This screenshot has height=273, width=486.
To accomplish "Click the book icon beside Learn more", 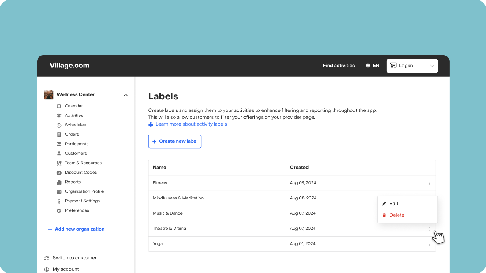I will pyautogui.click(x=151, y=124).
